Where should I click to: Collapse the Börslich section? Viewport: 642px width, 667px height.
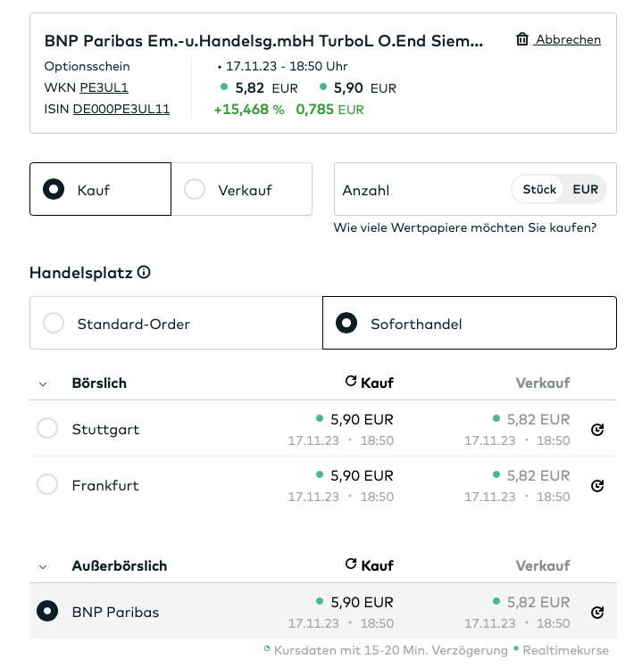[42, 383]
